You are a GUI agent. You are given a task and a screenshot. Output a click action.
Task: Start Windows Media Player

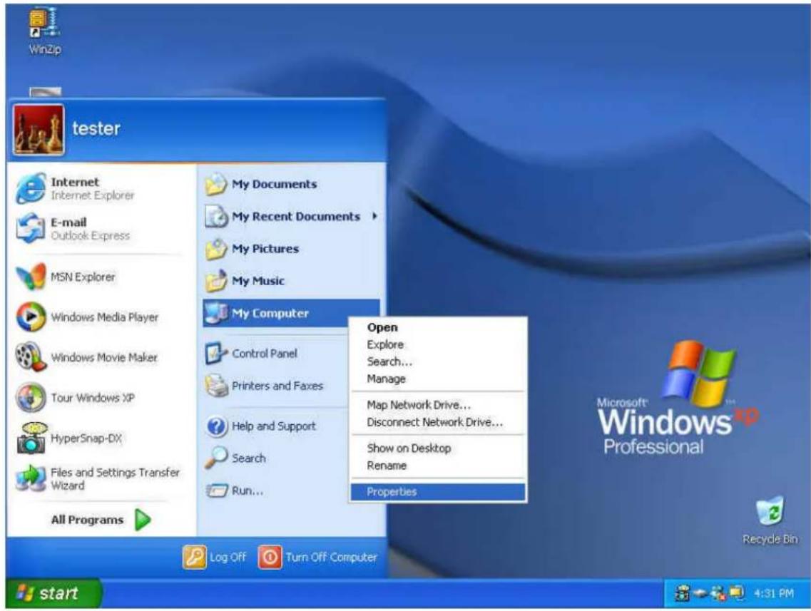(87, 317)
